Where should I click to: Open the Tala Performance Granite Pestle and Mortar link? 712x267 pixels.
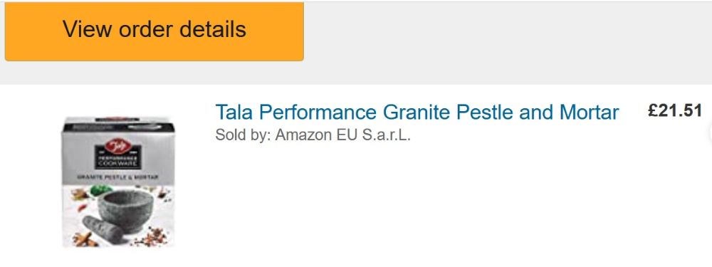pyautogui.click(x=417, y=112)
